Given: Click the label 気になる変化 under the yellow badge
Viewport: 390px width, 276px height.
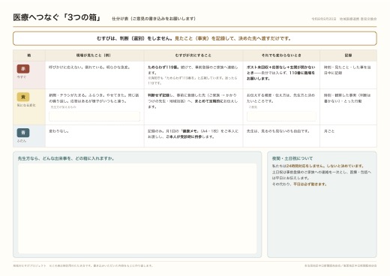Looking at the screenshot, I should [26, 105].
